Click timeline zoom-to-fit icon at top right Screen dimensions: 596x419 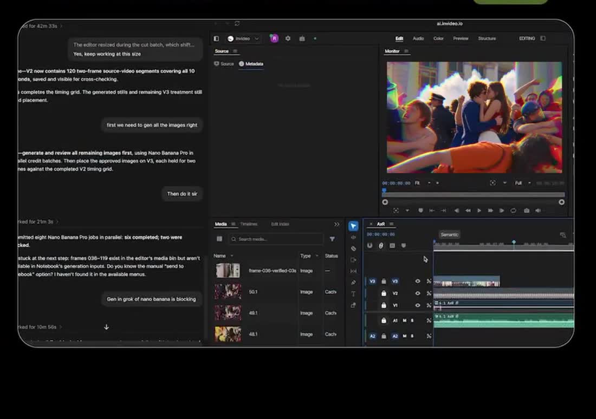click(563, 235)
